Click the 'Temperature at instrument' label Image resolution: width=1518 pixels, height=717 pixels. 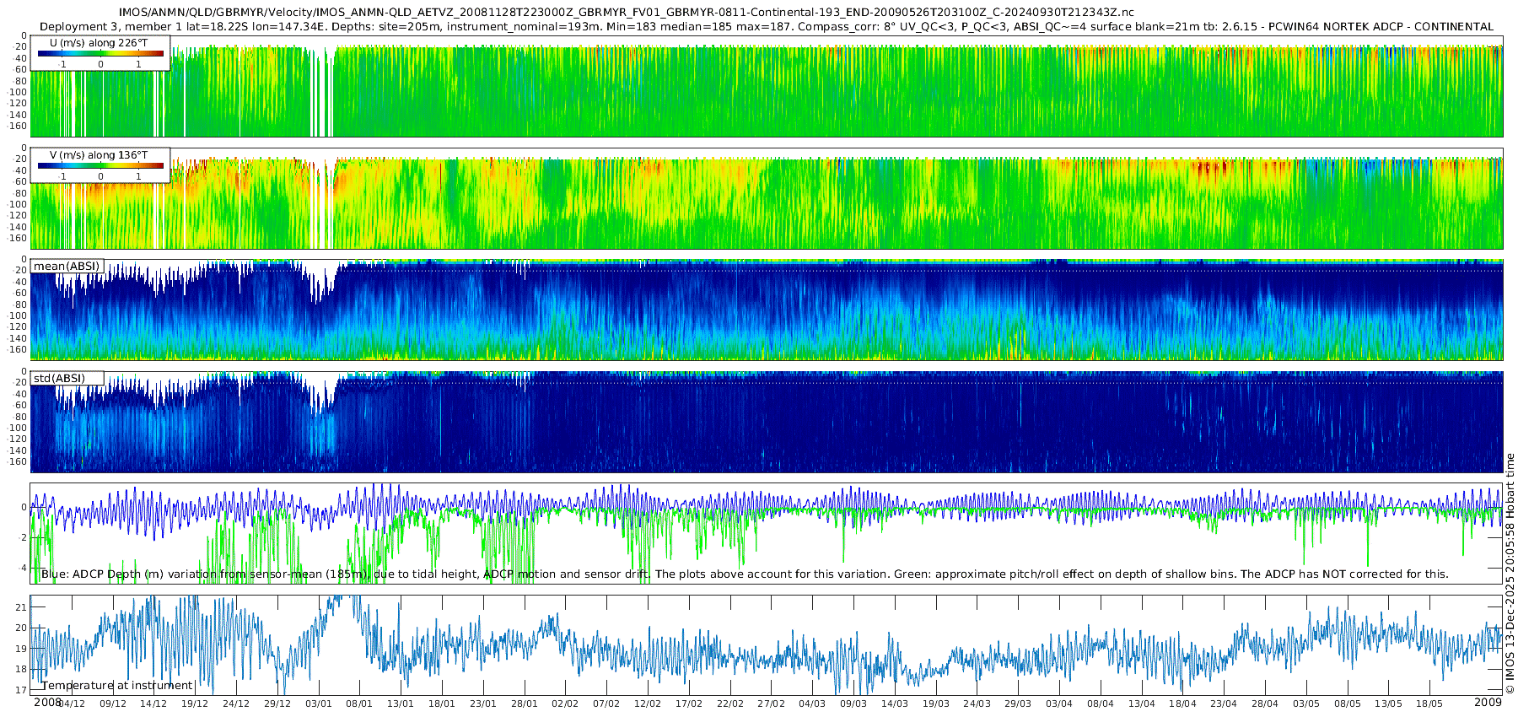coord(117,686)
